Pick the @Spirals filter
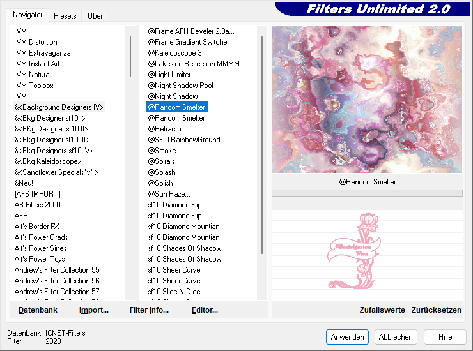The width and height of the screenshot is (473, 351). click(x=161, y=161)
